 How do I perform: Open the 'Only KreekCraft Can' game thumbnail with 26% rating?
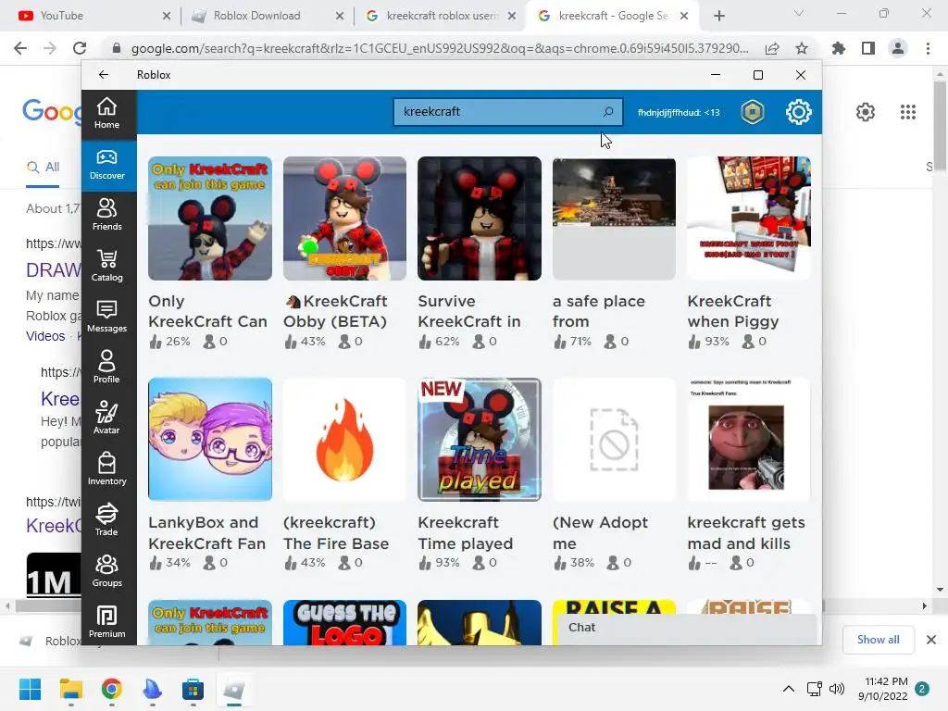[210, 218]
